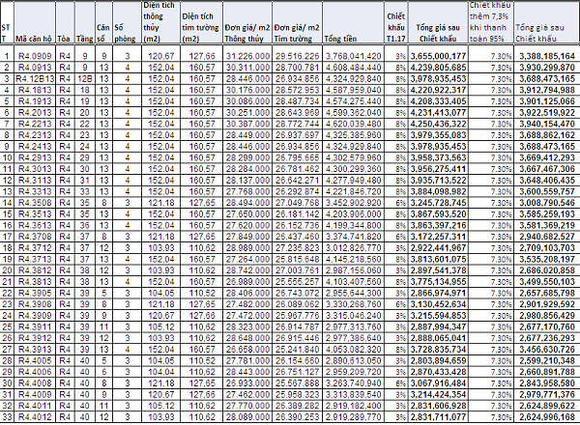Click final price cell 3,008,790,546
This screenshot has height=425, width=580.
(x=547, y=203)
